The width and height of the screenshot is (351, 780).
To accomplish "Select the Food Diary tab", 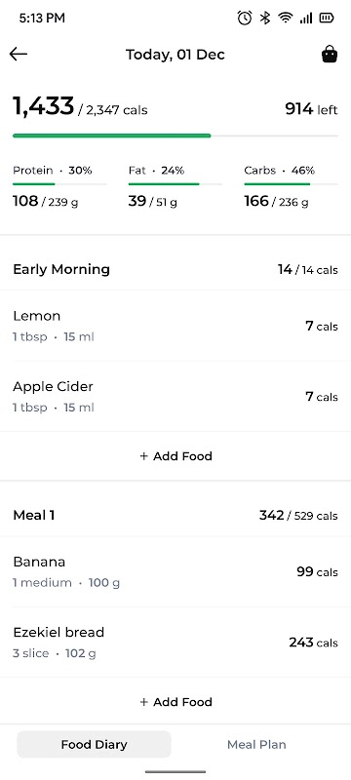I will point(94,744).
